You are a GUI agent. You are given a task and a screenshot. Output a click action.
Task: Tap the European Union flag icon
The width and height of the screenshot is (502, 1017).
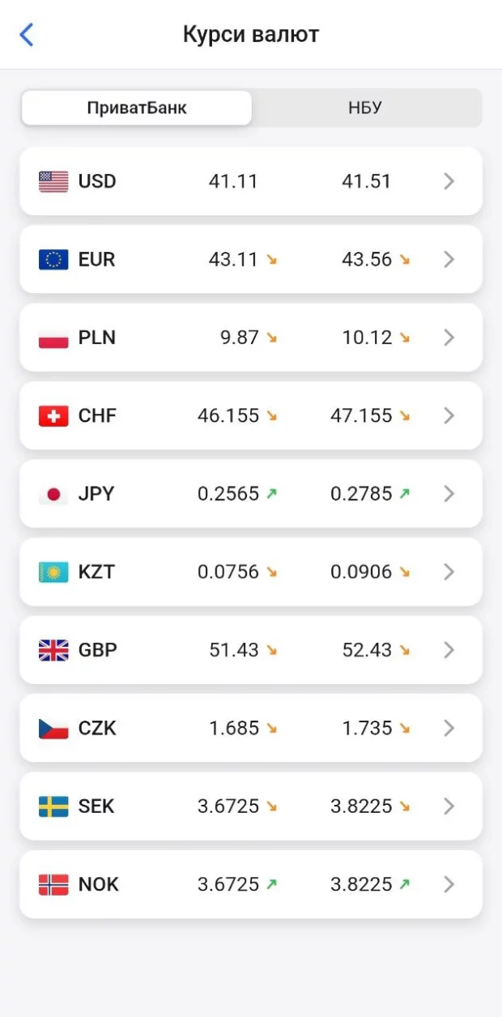point(53,260)
